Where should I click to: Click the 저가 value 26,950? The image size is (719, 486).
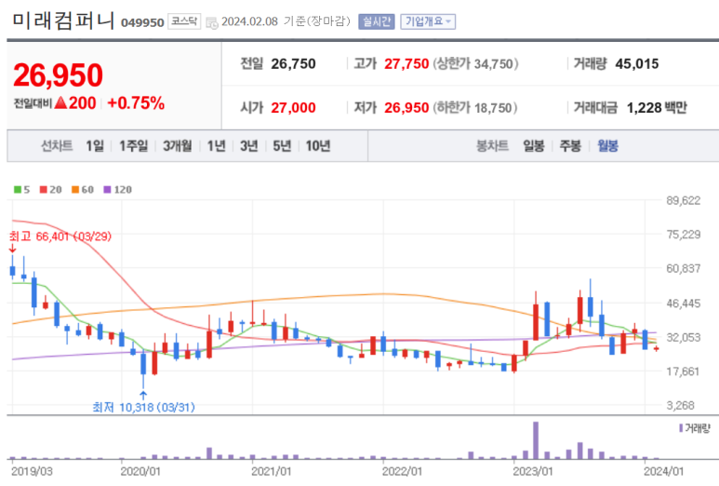coord(406,108)
